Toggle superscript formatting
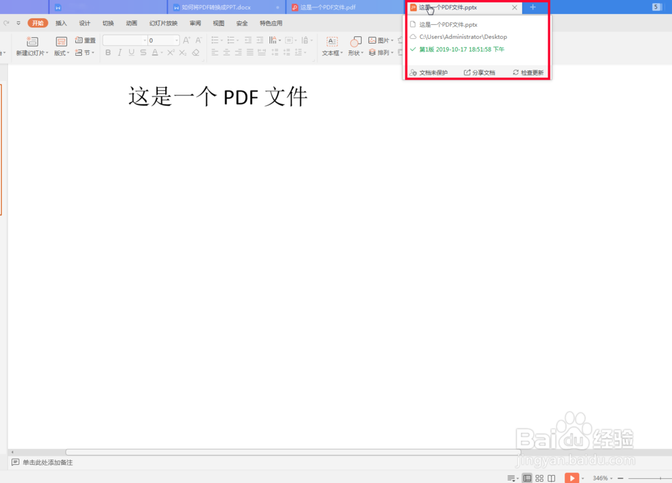Image resolution: width=672 pixels, height=483 pixels. (171, 52)
